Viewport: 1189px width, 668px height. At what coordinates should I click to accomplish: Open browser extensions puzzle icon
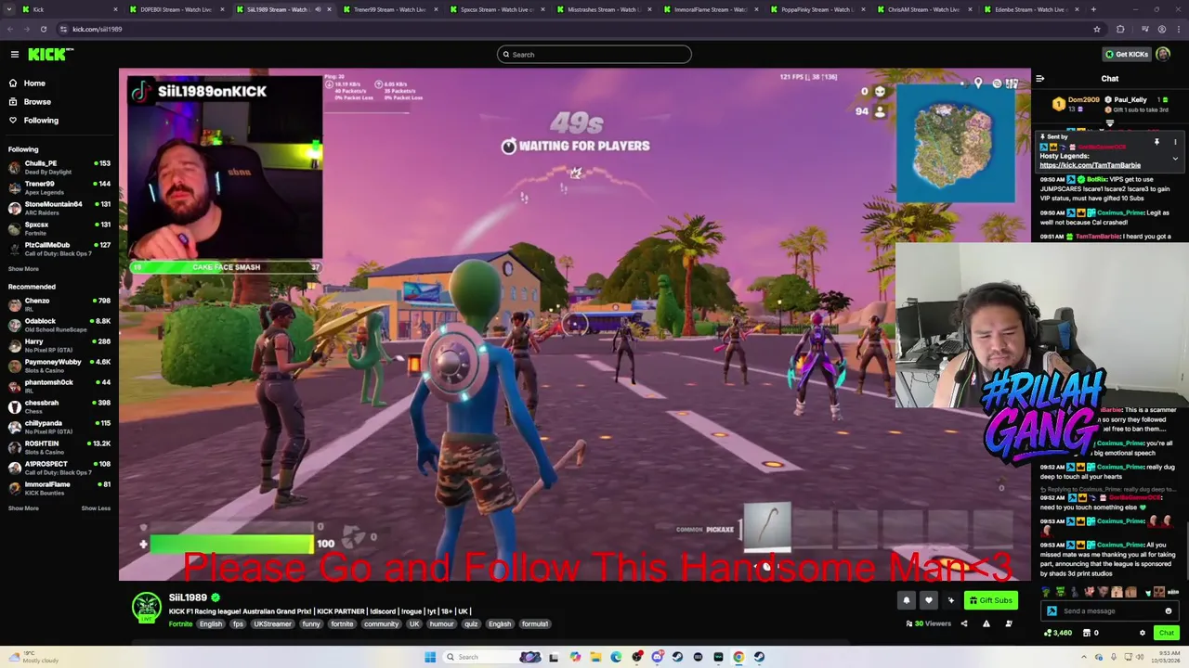[1120, 29]
